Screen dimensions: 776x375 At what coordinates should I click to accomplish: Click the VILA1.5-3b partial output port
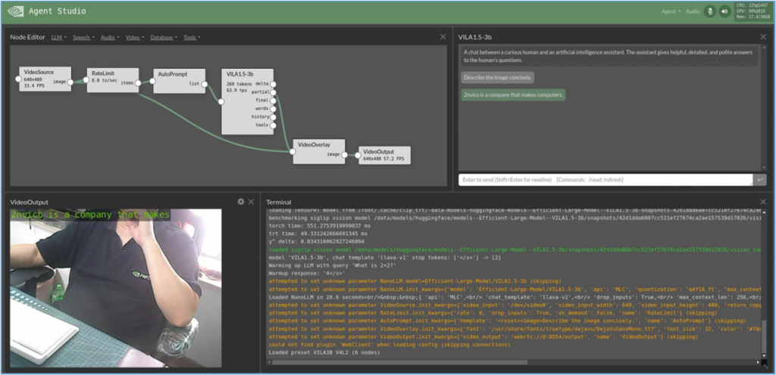[x=273, y=92]
